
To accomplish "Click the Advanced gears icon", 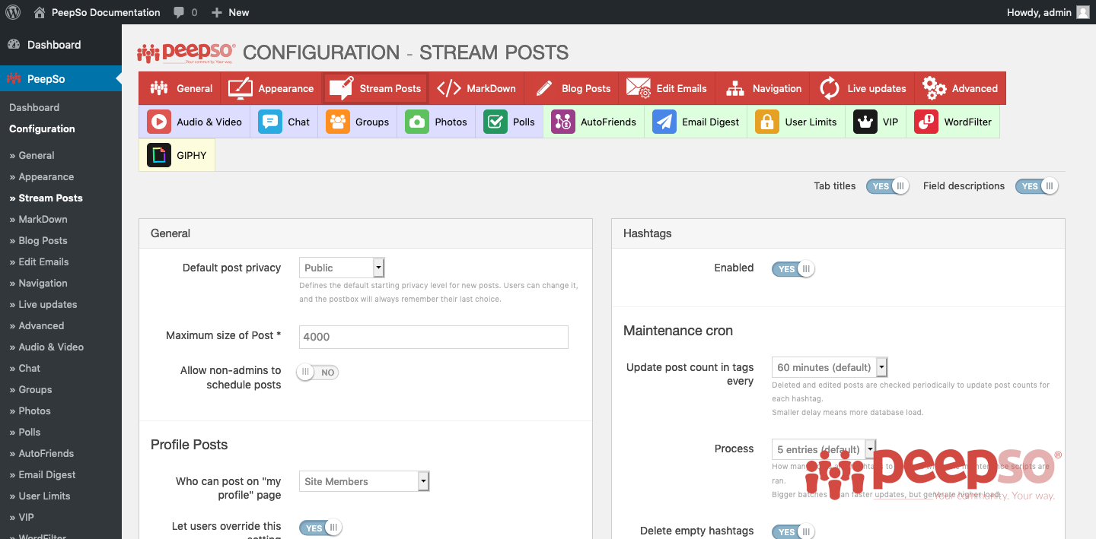I will pos(935,88).
